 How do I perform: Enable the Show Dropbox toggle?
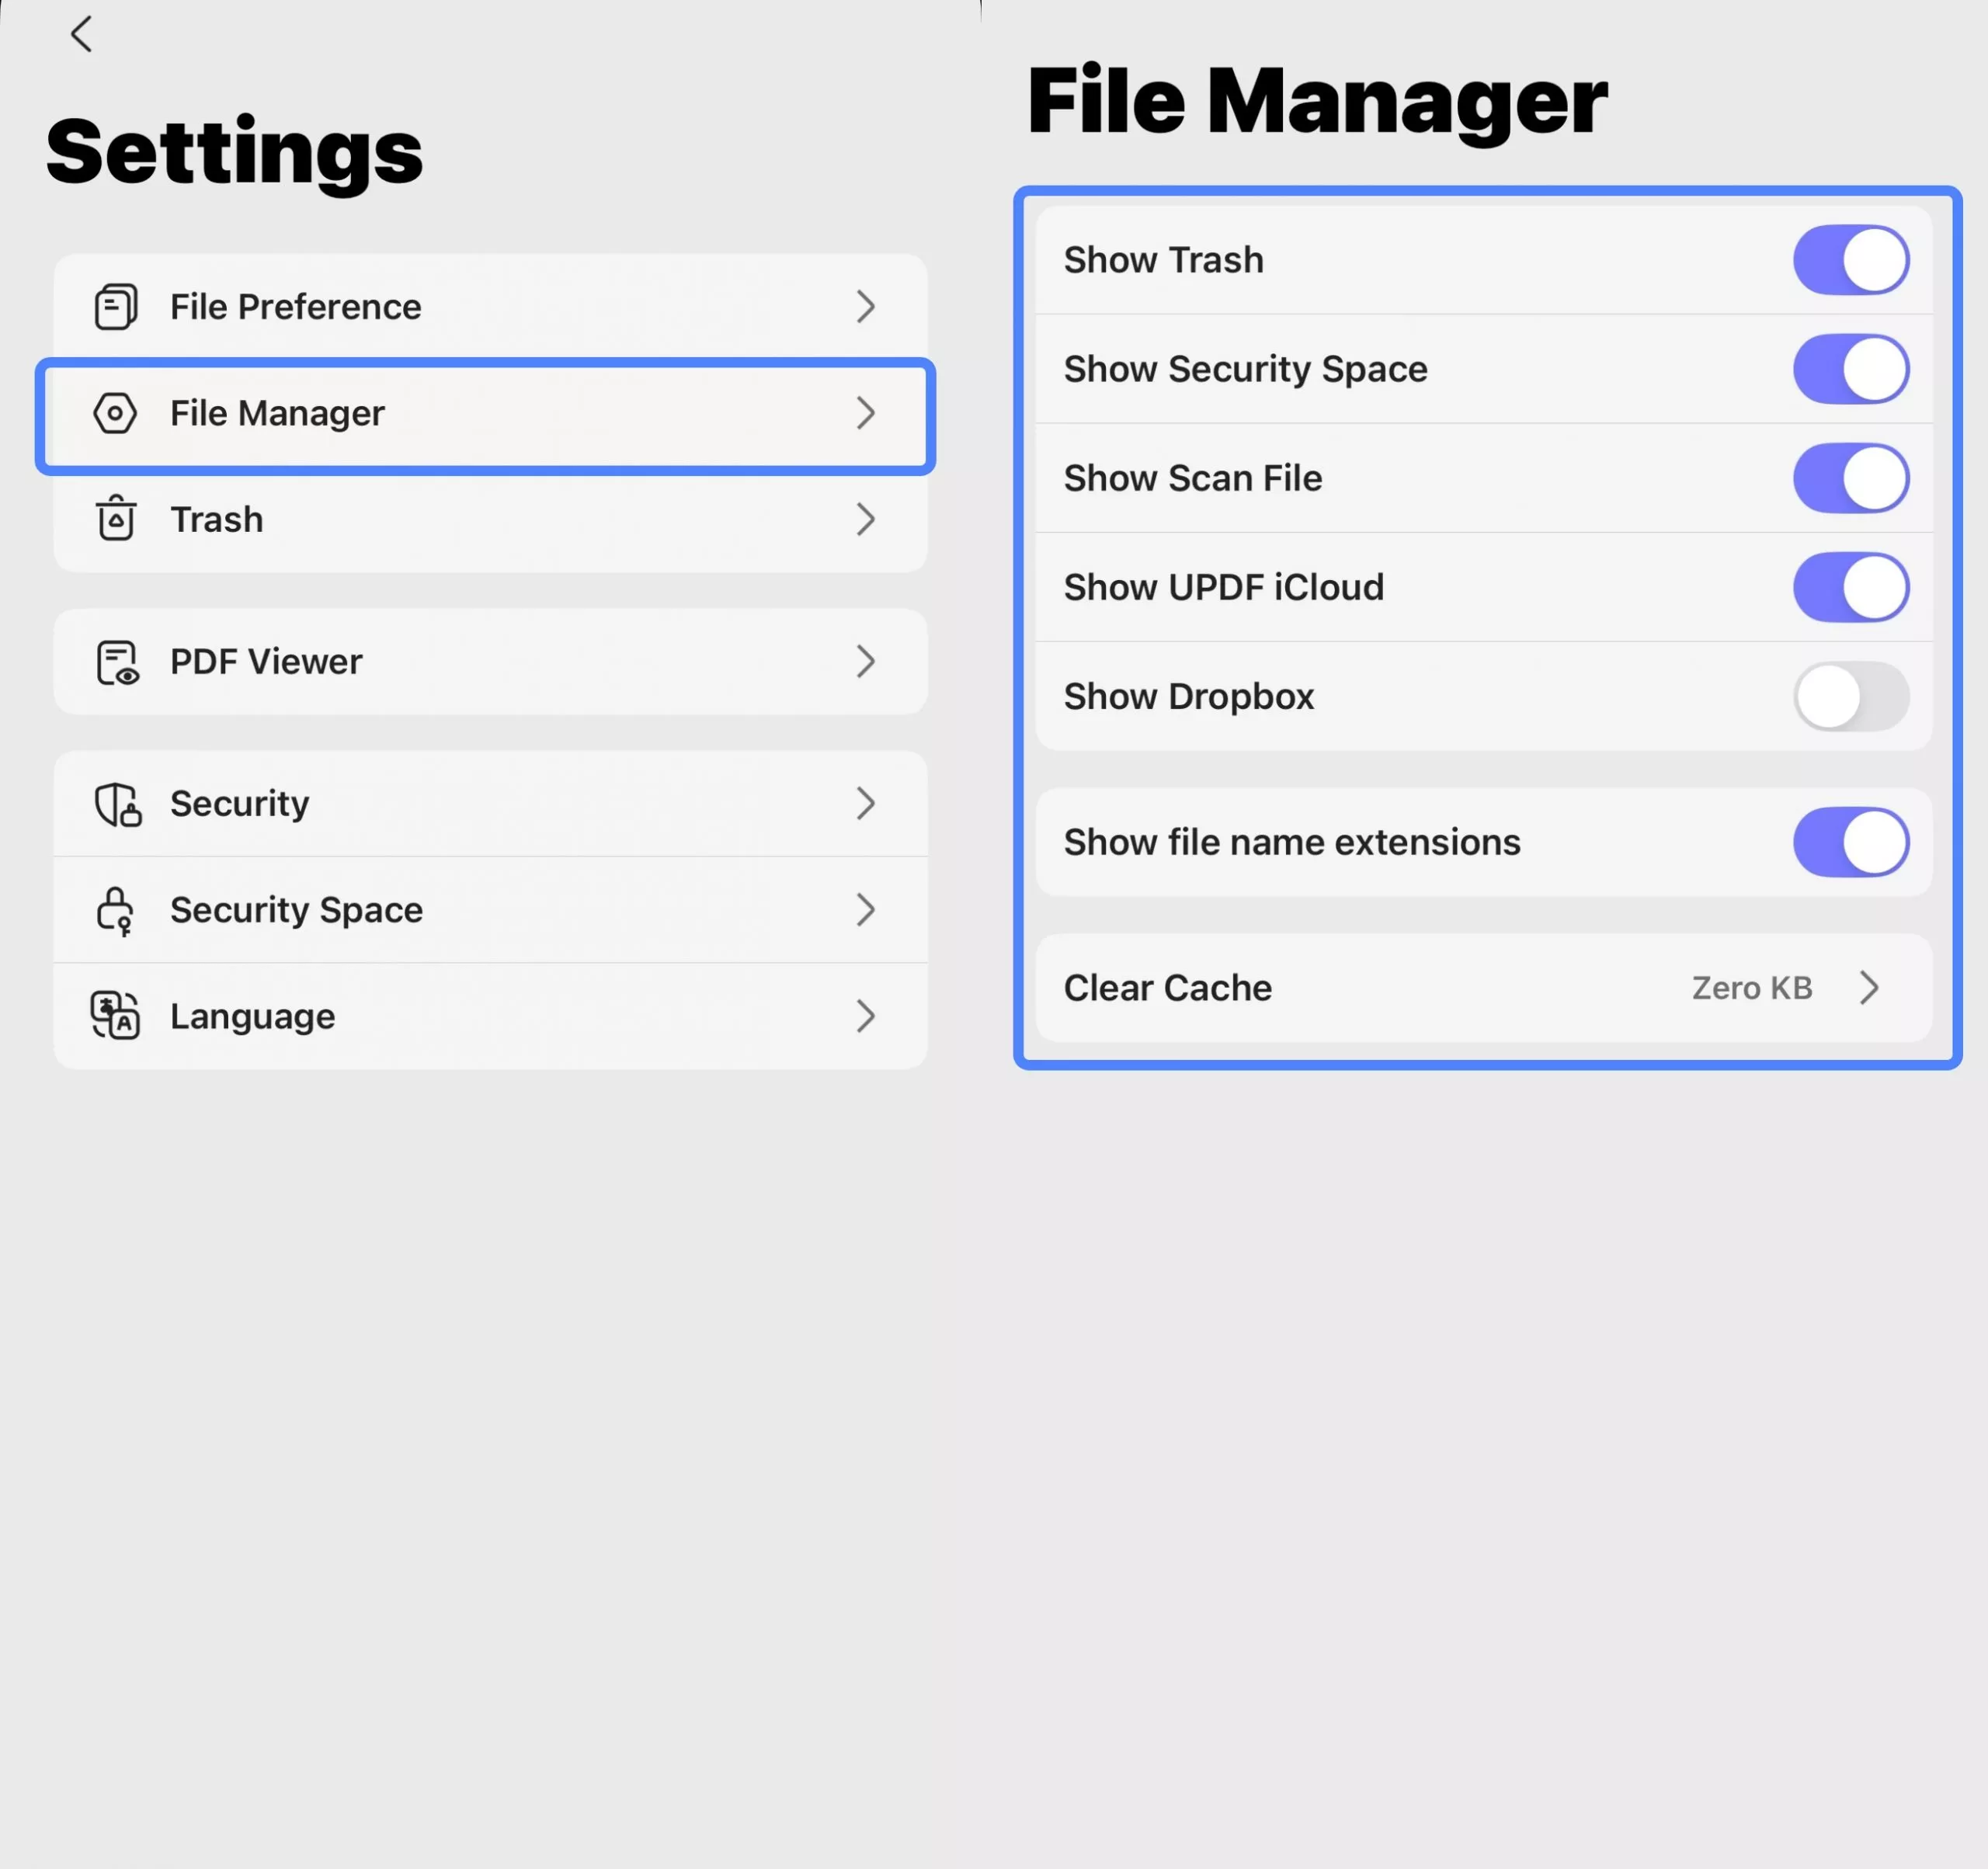click(x=1850, y=696)
